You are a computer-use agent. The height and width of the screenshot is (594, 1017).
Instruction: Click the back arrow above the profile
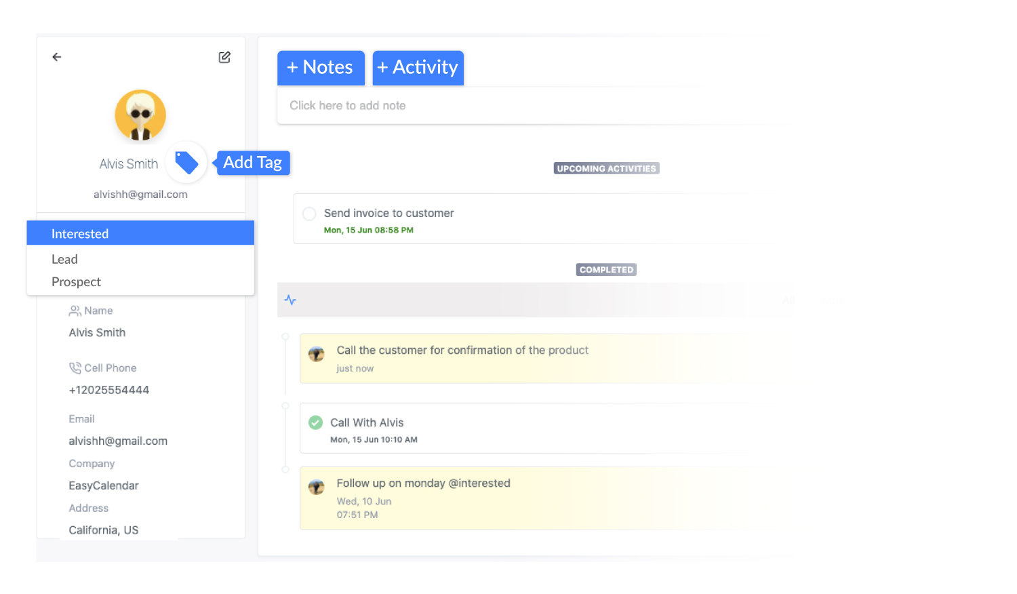56,57
